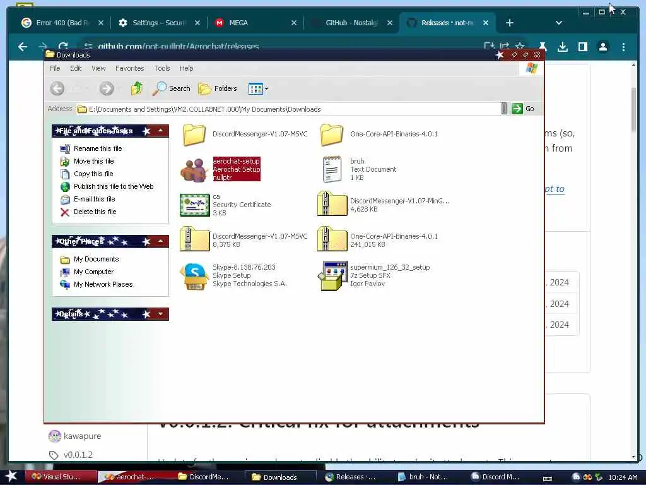646x485 pixels.
Task: Open the View menu
Action: click(98, 68)
